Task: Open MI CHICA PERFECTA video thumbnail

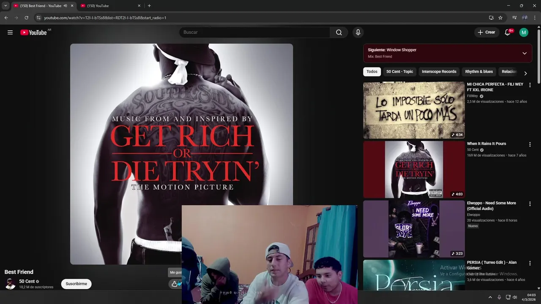Action: [414, 110]
